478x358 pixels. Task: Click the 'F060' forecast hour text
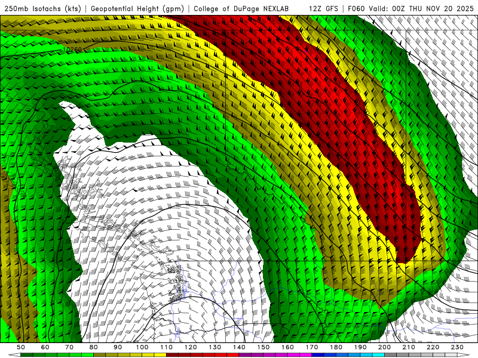click(356, 8)
